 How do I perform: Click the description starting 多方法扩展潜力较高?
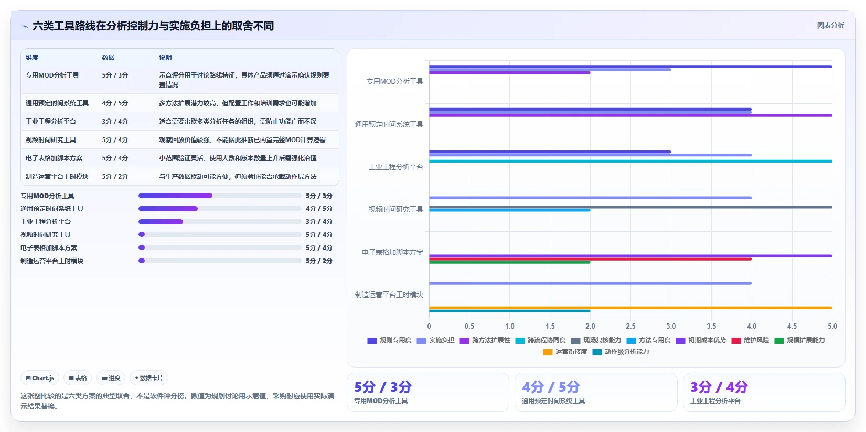click(x=238, y=103)
